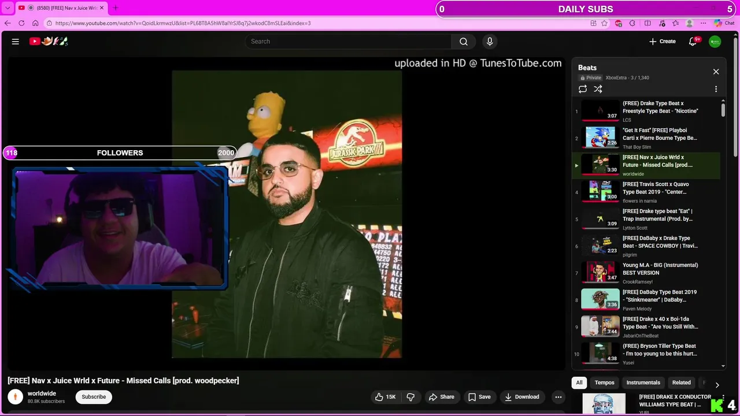Focus the YouTube search field
The image size is (740, 416).
pos(349,42)
